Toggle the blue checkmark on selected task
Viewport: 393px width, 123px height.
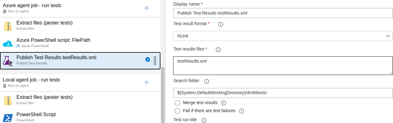[148, 59]
